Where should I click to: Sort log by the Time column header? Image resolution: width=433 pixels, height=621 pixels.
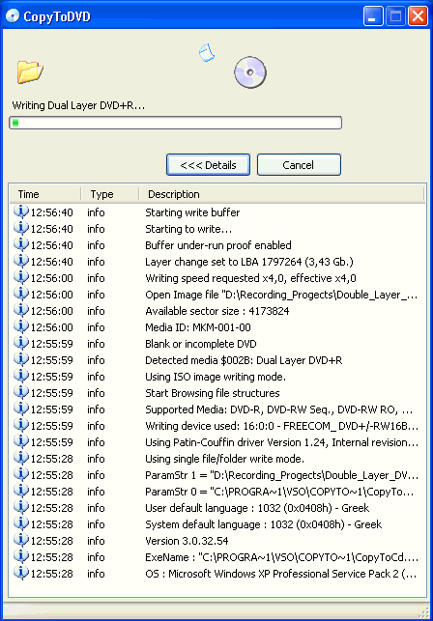[x=44, y=194]
